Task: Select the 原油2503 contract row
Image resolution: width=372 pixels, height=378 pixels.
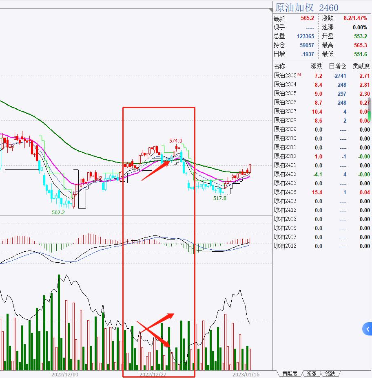Action: pyautogui.click(x=321, y=219)
